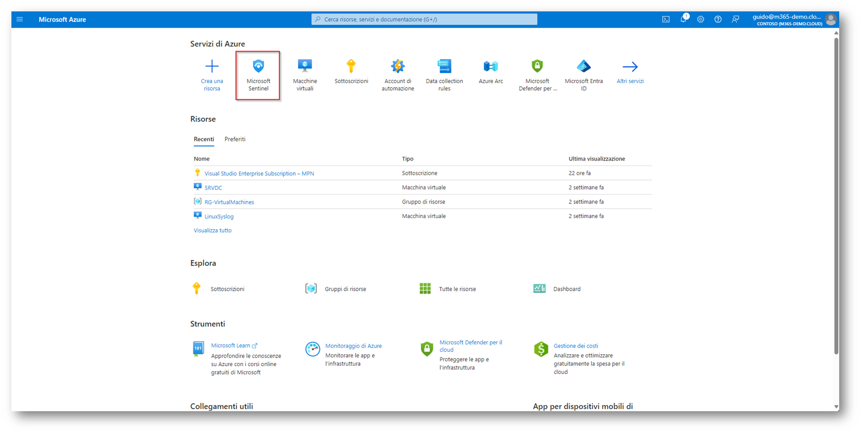Launch Cloud Shell from top bar
The width and height of the screenshot is (862, 434).
click(666, 20)
